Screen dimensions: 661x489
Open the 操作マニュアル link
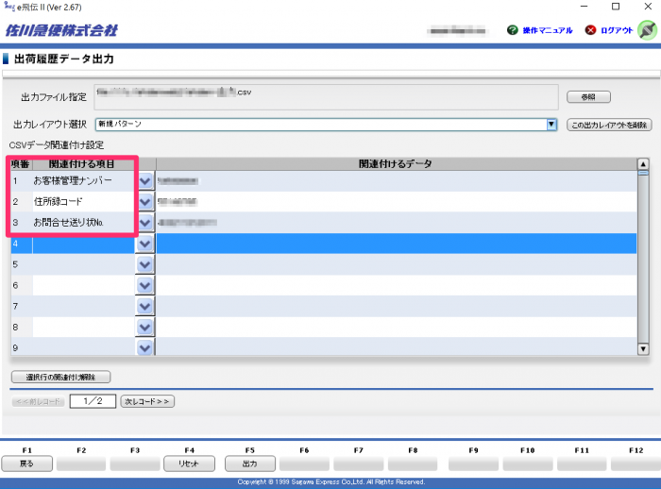[548, 30]
